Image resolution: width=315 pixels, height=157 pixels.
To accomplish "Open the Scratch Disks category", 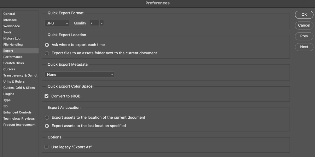I will point(14,63).
